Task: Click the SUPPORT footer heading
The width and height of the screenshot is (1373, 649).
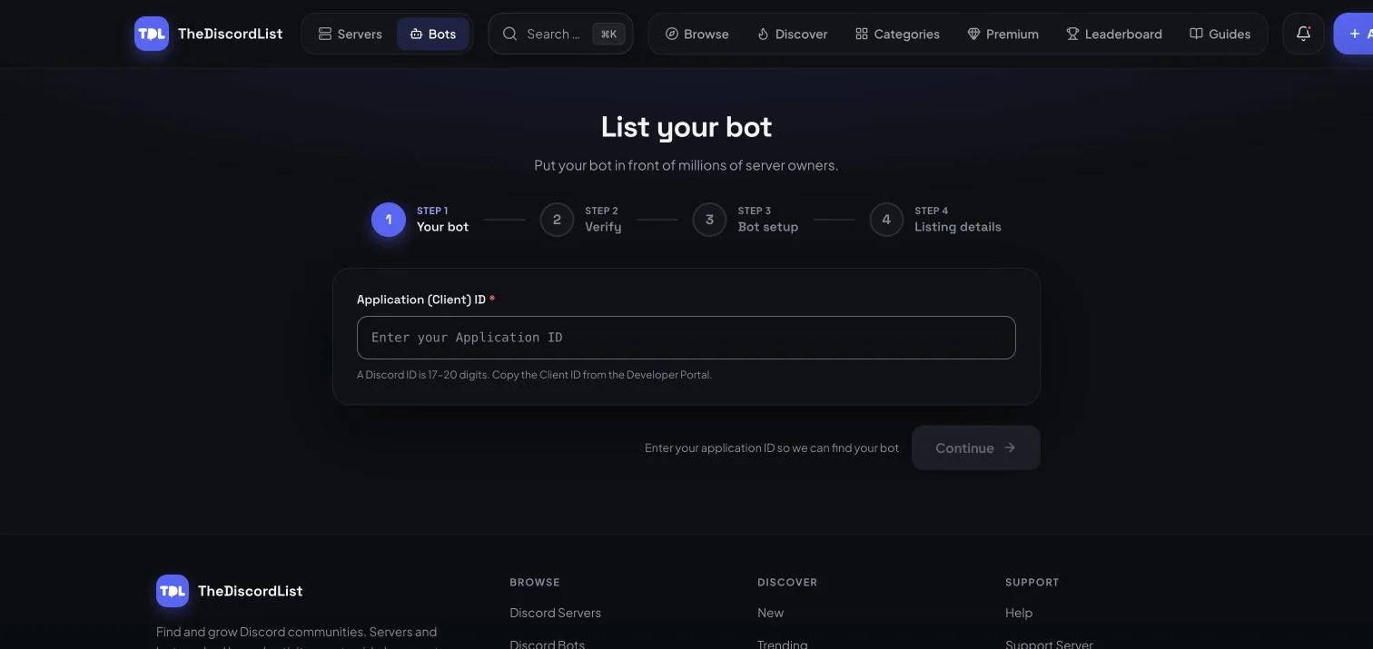Action: tap(1032, 582)
